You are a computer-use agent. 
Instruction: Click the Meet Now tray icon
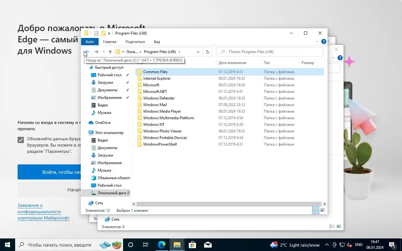pos(334,245)
